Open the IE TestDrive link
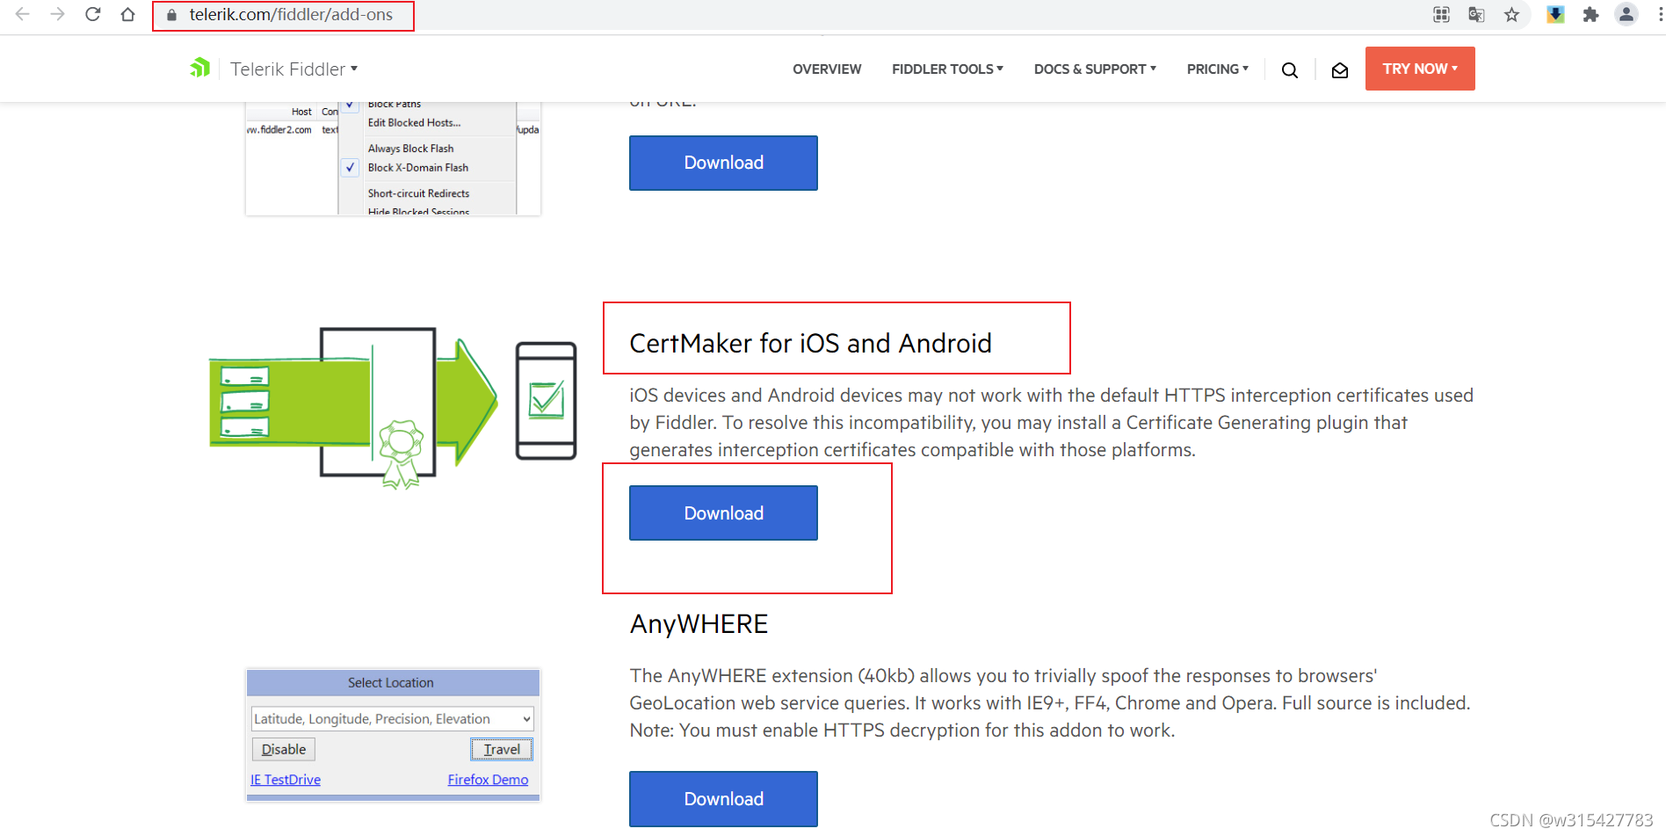This screenshot has width=1666, height=836. [x=286, y=780]
